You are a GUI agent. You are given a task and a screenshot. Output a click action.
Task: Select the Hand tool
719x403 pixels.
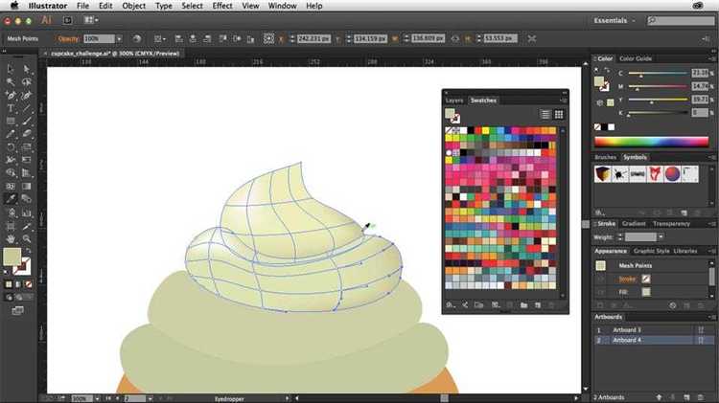11,238
